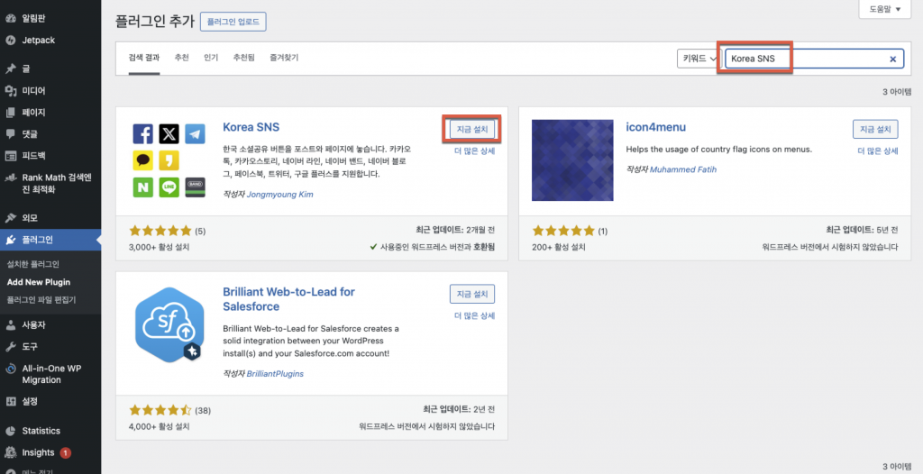923x474 pixels.
Task: Open author link Jongmyoung Kim
Action: (280, 194)
